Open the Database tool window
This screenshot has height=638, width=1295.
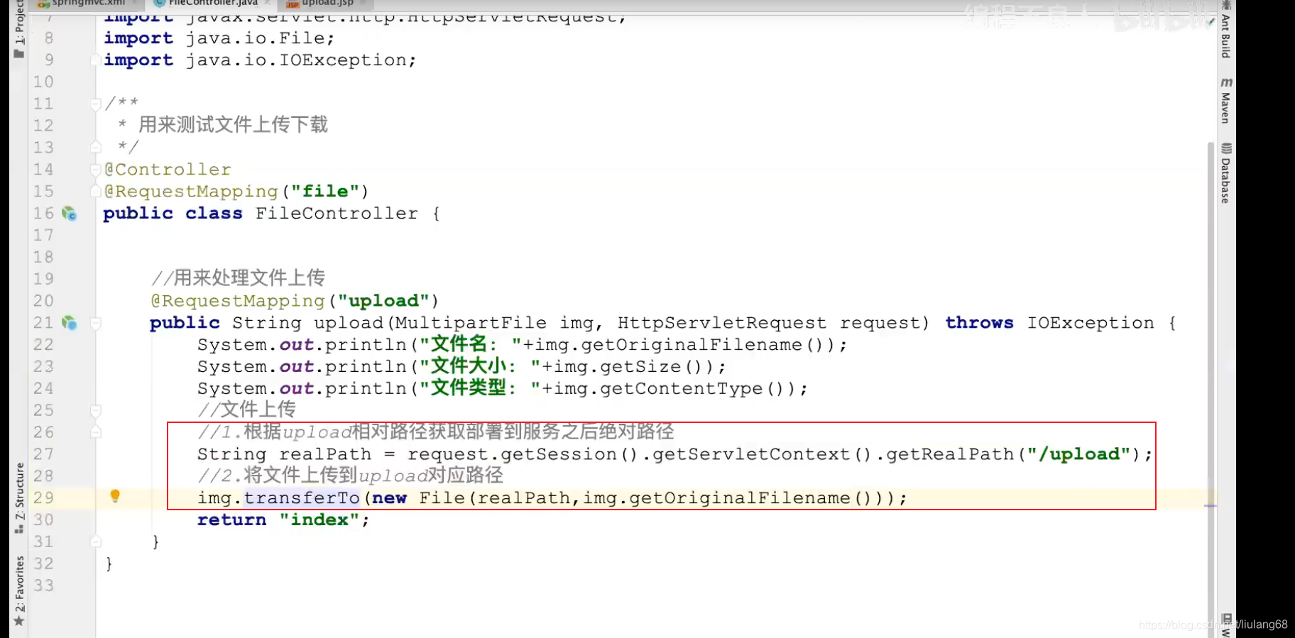coord(1226,174)
